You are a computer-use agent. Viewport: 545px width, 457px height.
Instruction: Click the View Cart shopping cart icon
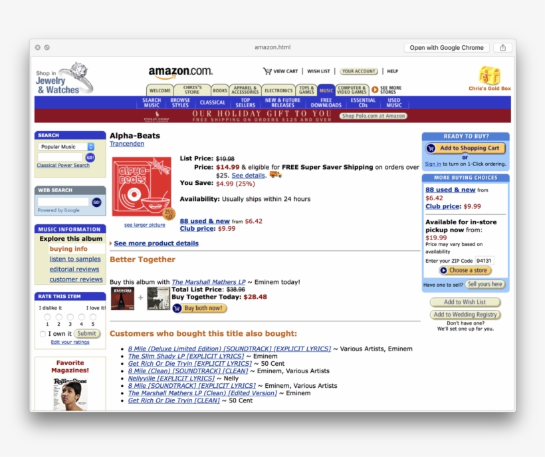(267, 71)
